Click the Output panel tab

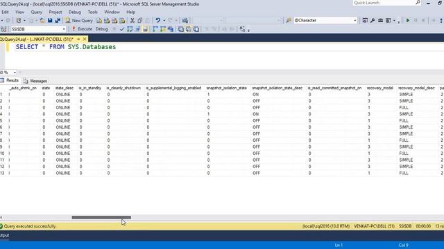pos(4,235)
